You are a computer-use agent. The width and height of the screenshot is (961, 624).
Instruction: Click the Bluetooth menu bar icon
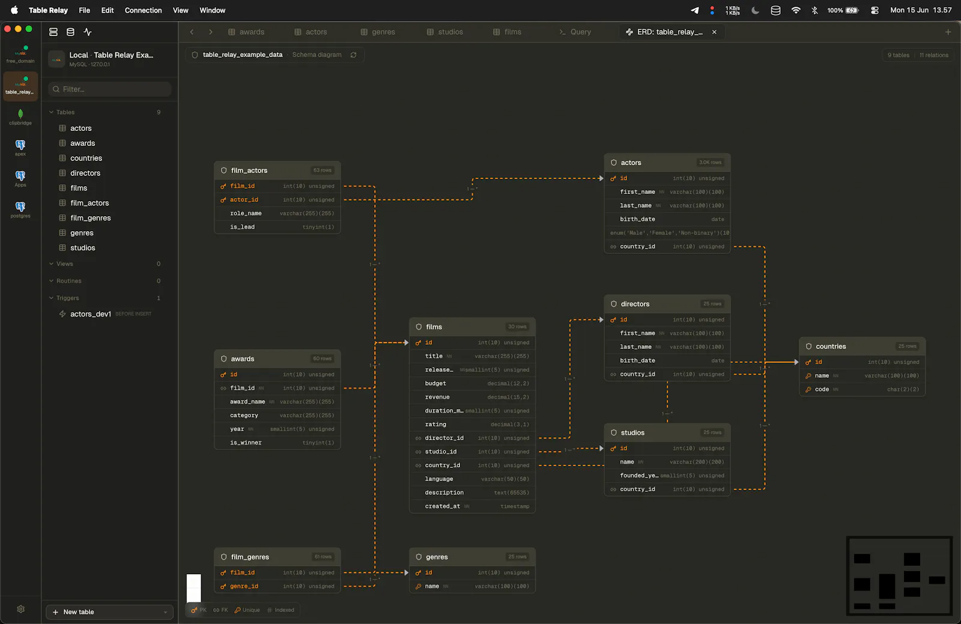coord(814,10)
